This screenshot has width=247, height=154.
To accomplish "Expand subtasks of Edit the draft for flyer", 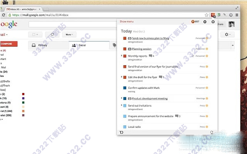I will click(121, 77).
